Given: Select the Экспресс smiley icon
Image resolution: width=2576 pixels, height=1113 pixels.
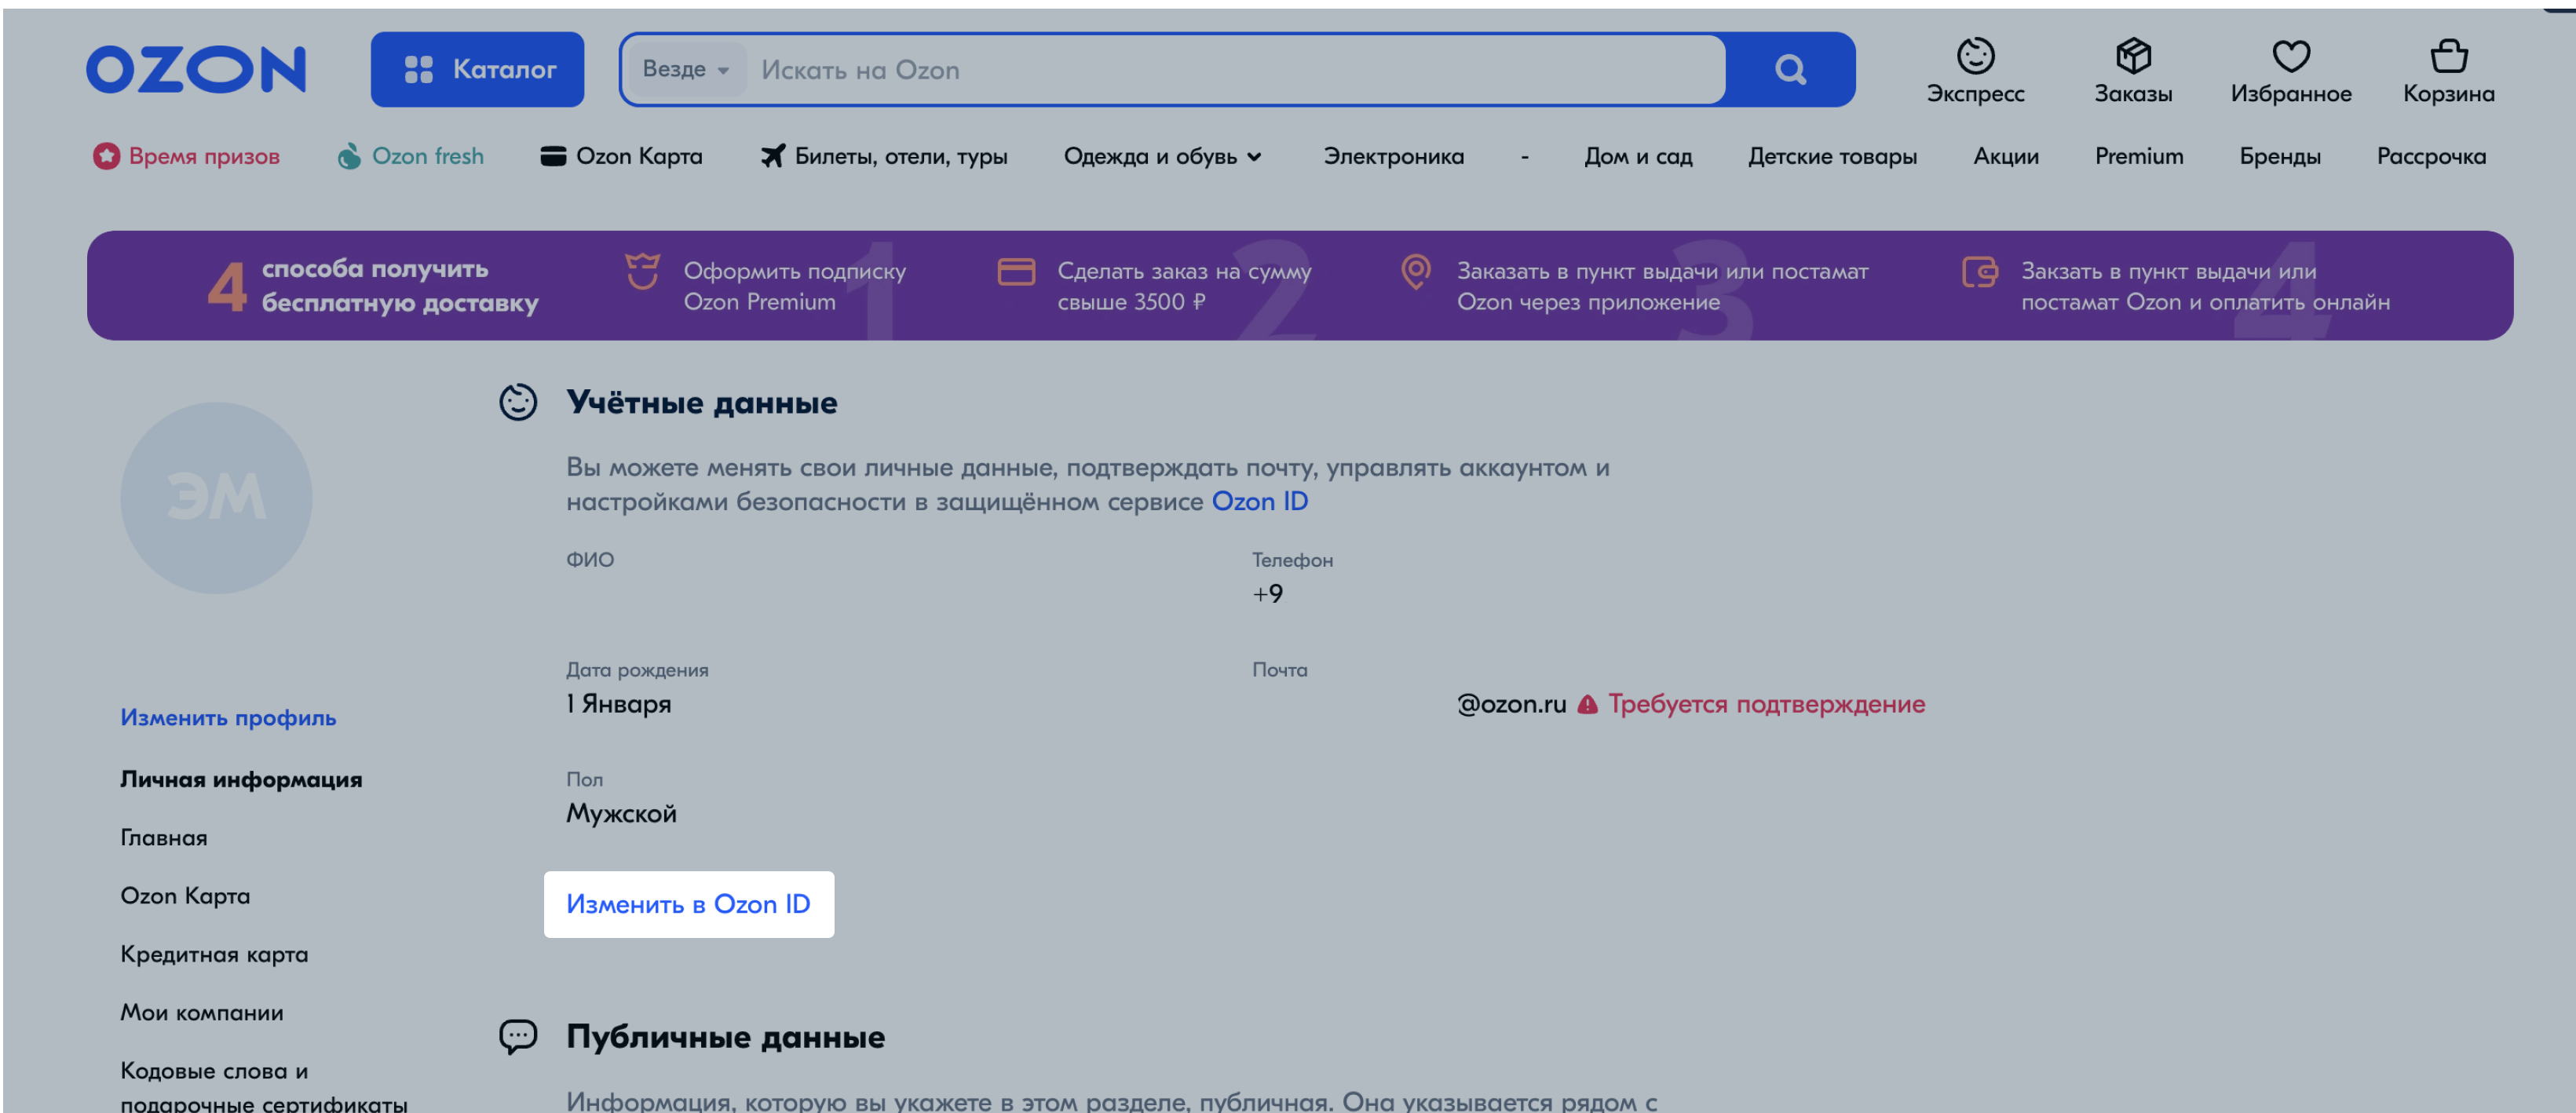Looking at the screenshot, I should [1975, 58].
